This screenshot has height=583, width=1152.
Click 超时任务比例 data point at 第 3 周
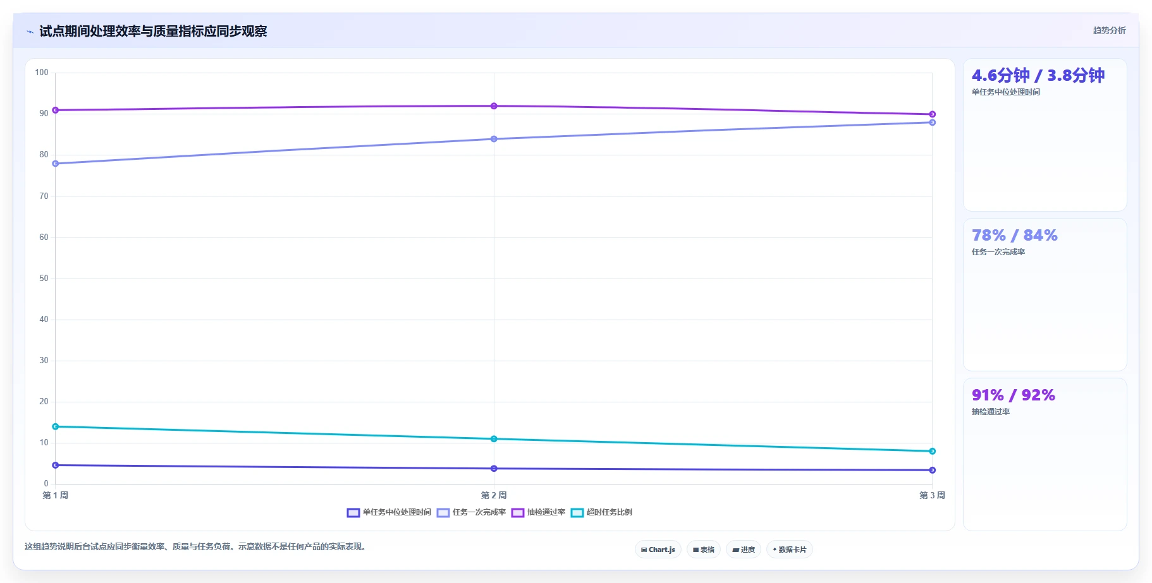click(x=932, y=451)
